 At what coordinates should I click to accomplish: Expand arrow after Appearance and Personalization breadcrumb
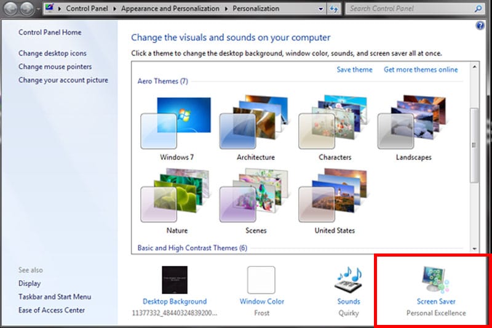(x=226, y=9)
